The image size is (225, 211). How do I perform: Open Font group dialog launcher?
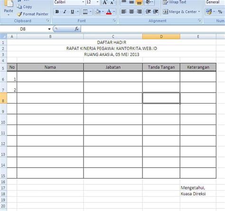[114, 20]
